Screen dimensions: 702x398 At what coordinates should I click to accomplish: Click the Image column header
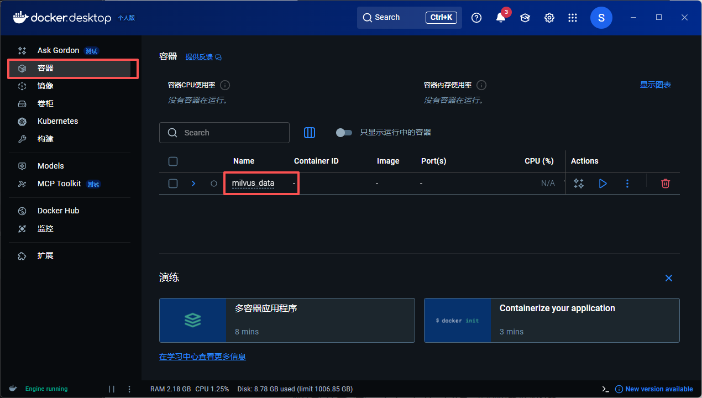[x=388, y=161]
